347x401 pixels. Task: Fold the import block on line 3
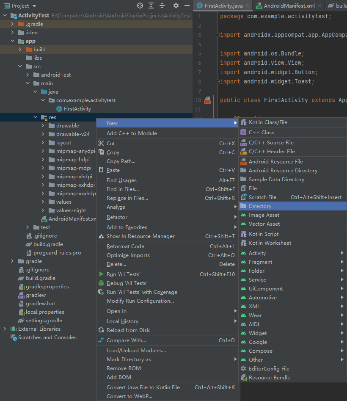click(218, 35)
